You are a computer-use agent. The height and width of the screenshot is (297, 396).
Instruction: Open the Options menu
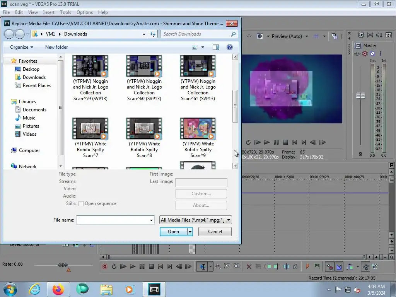[x=85, y=12]
